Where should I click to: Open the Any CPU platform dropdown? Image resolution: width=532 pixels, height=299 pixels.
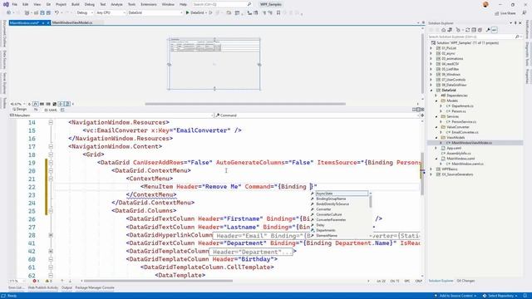coord(111,12)
